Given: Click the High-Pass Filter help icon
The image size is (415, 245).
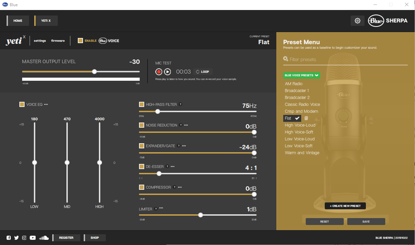Looking at the screenshot, I should [181, 104].
